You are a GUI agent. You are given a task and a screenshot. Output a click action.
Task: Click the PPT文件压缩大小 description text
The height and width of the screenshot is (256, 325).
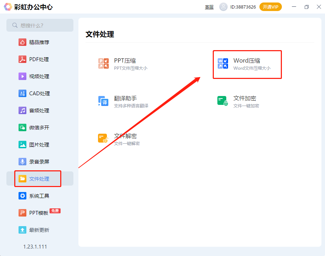(130, 68)
